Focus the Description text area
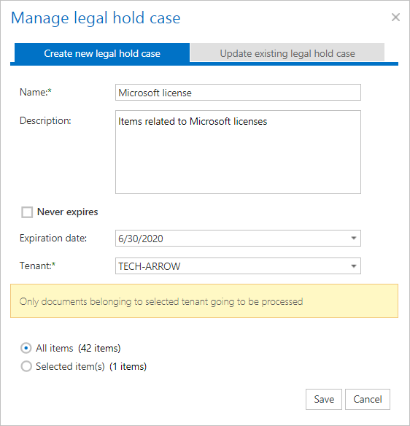Viewport: 410px width, 426px height. (238, 152)
